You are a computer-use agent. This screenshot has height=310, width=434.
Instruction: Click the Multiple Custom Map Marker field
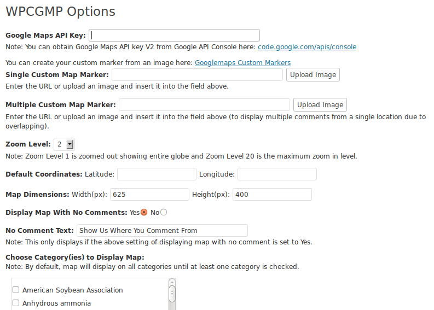(x=204, y=105)
